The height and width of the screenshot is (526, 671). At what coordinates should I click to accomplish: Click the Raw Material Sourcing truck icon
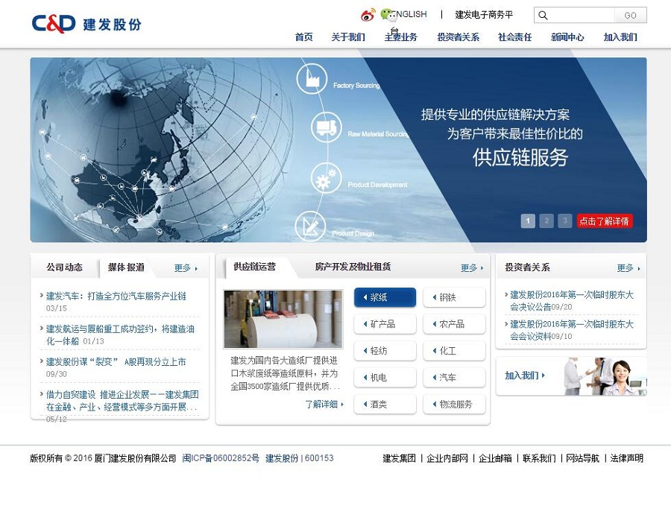(326, 127)
